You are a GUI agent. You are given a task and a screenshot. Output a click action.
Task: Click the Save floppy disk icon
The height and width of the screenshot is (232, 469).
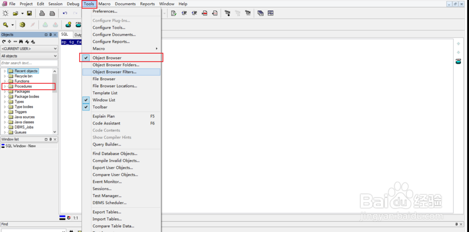pos(29,13)
